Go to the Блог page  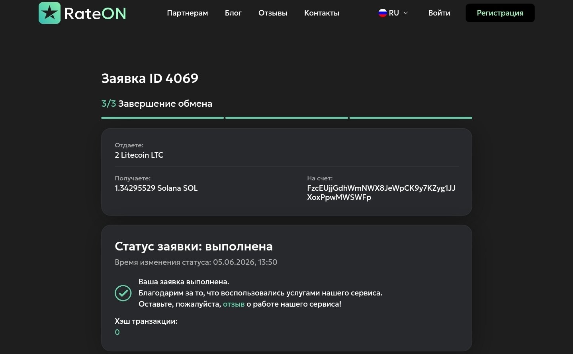pyautogui.click(x=233, y=13)
